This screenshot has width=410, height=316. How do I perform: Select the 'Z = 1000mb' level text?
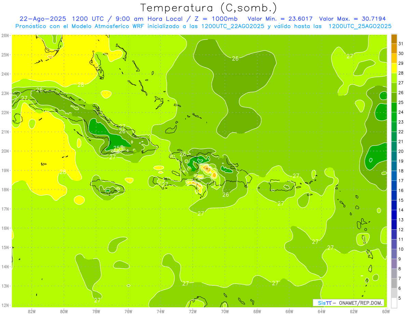click(x=216, y=19)
